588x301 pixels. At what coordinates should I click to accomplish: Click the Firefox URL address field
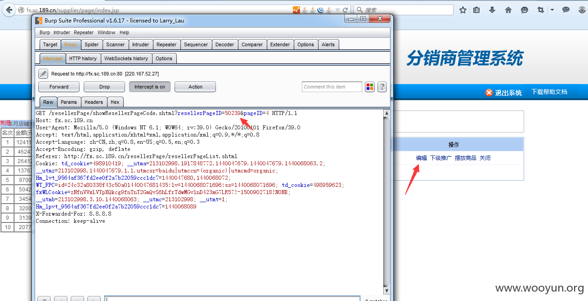click(157, 9)
